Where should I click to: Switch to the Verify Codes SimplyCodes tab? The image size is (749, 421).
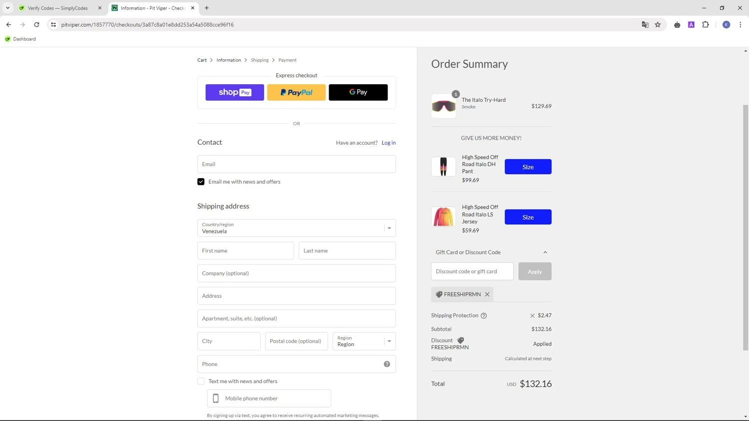pos(58,8)
